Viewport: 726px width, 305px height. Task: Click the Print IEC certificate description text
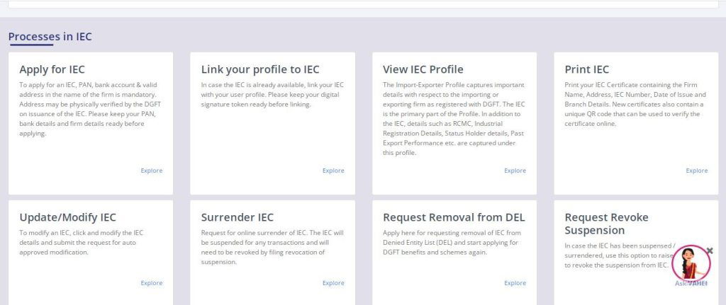tap(635, 104)
